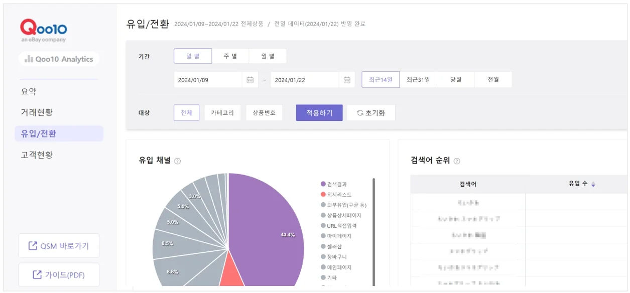Screen dimensions: 630x293
Task: Toggle the 검색결과 legend dot
Action: point(323,184)
